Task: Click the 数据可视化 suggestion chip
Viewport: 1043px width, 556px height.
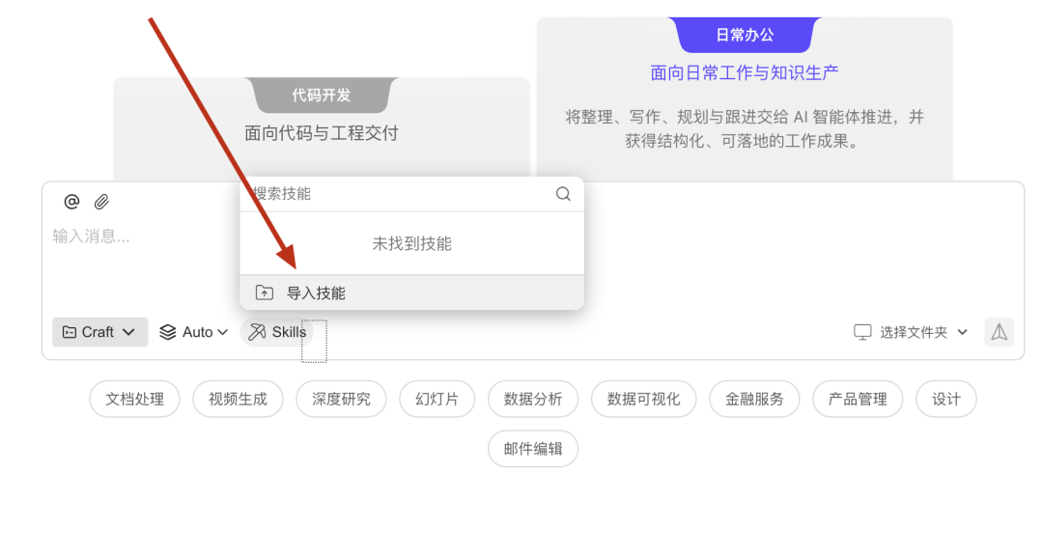Action: (x=643, y=399)
